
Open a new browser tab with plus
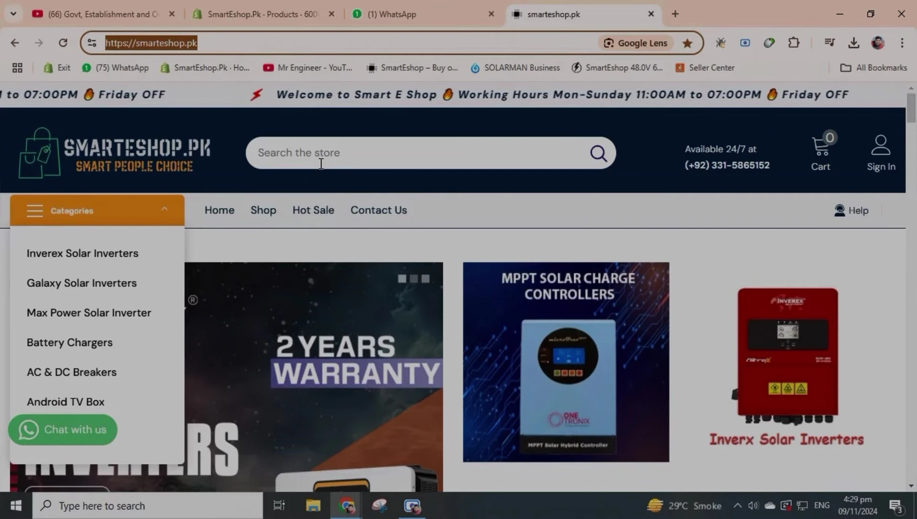point(675,14)
